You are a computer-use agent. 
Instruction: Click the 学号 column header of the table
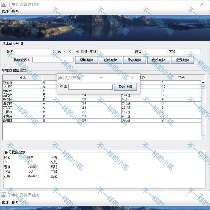click(x=181, y=77)
